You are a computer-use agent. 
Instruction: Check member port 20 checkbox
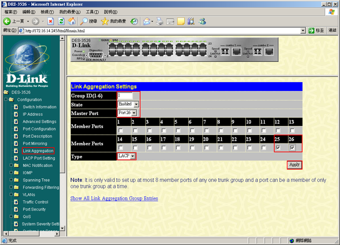pyautogui.click(x=207, y=148)
